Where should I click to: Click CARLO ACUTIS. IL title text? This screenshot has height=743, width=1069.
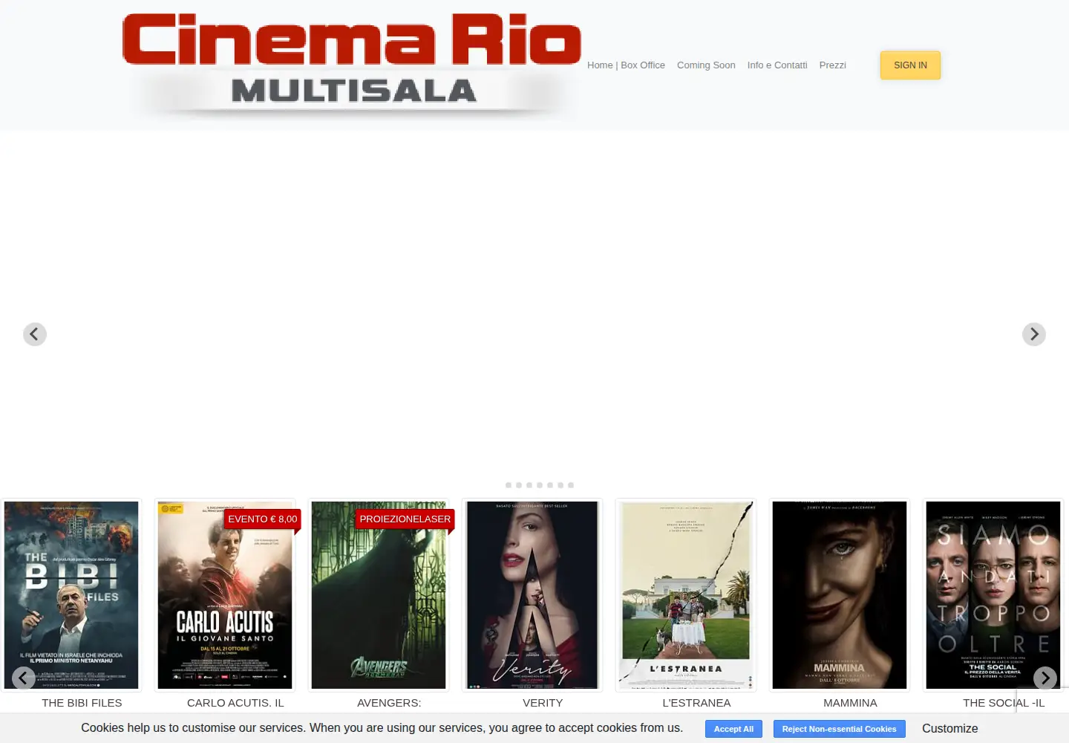click(235, 703)
